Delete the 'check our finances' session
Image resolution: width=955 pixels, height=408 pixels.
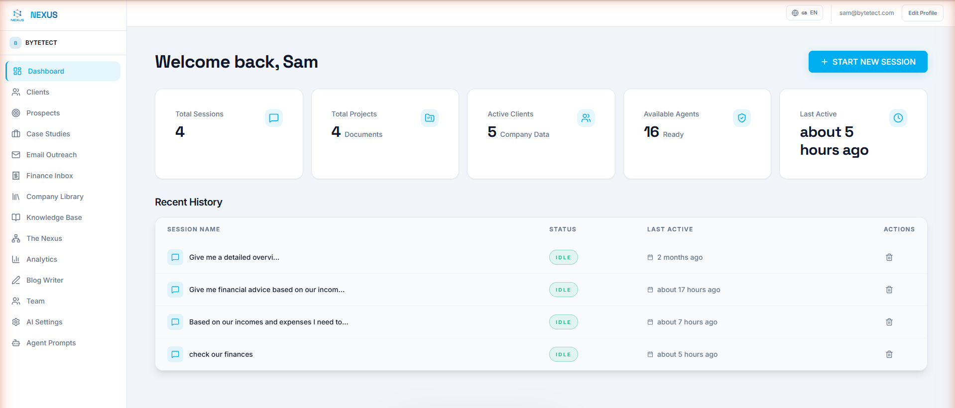click(x=889, y=354)
